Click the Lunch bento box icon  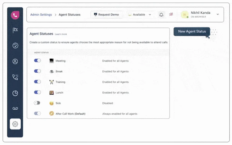coord(52,93)
